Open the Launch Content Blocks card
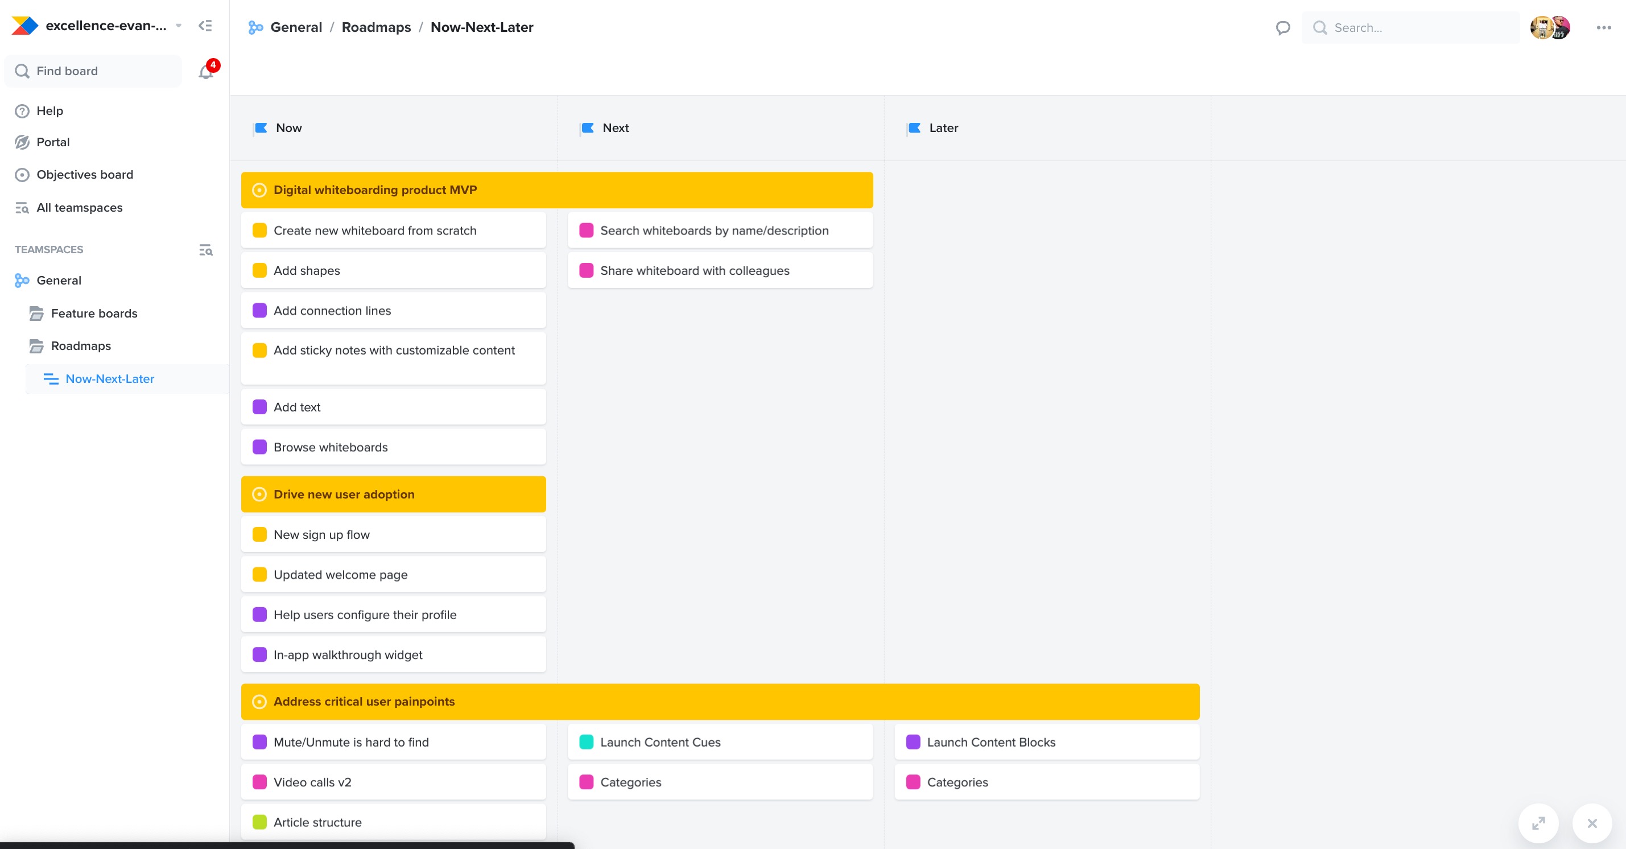This screenshot has width=1626, height=849. (x=1047, y=743)
